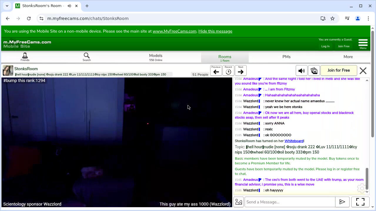Click the Send a Message input field
Viewport: 376px width, 211px height.
tap(290, 202)
